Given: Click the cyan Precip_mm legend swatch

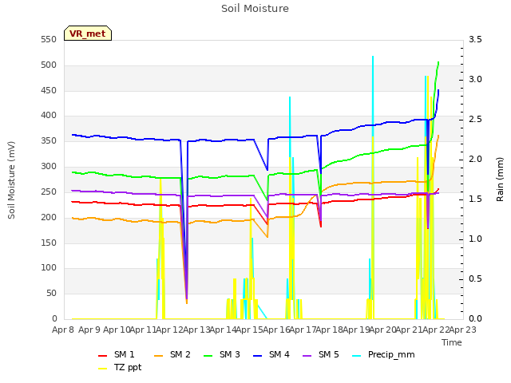Looking at the screenshot, I should pos(357,355).
